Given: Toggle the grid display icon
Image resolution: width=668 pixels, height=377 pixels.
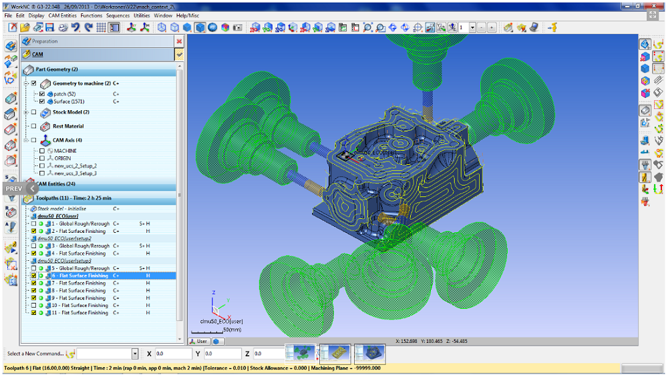Looking at the screenshot, I should coord(101,27).
